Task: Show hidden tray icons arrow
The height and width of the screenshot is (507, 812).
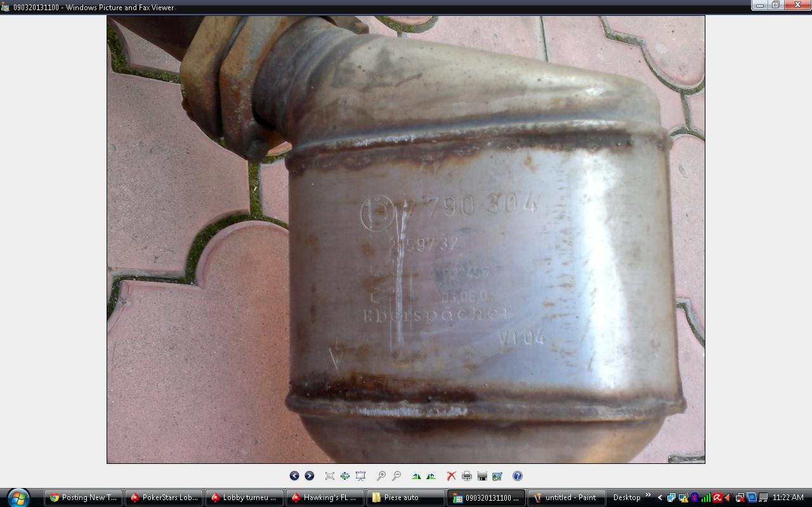Action: 660,497
